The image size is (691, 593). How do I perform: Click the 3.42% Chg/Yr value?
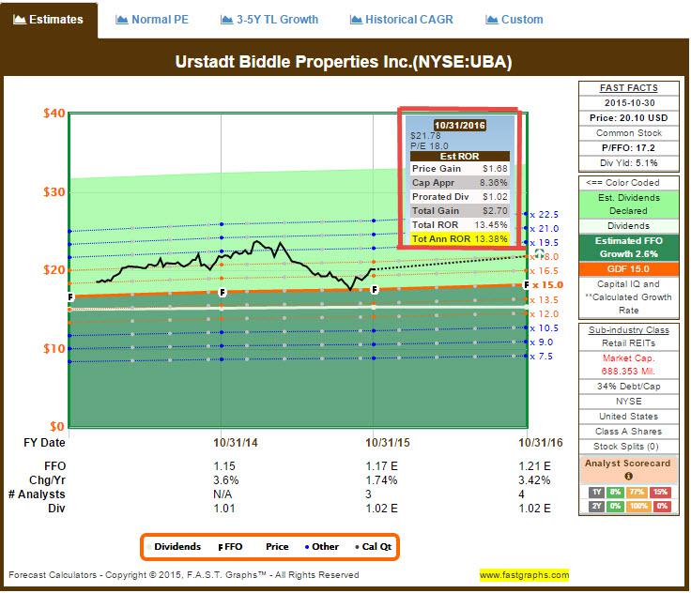(534, 480)
